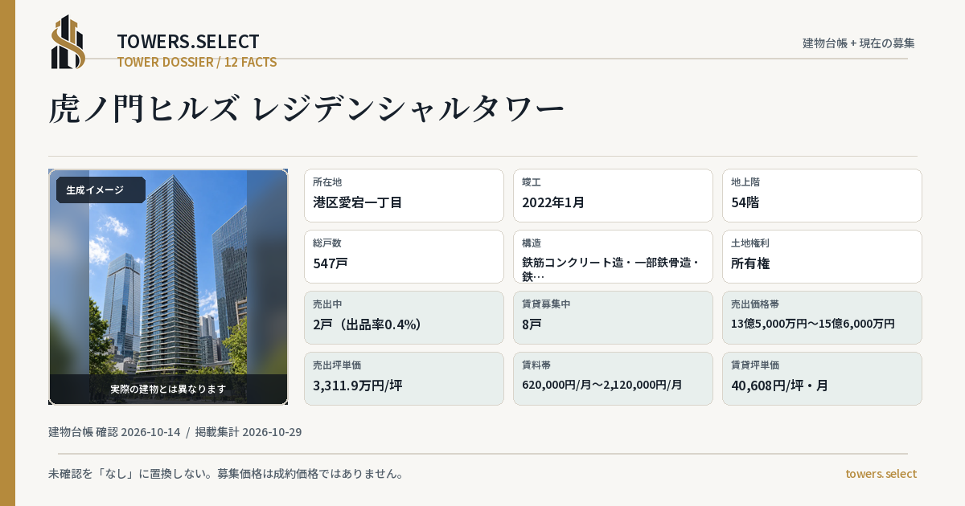Click the 実際の建物とは異なります image caption

168,389
